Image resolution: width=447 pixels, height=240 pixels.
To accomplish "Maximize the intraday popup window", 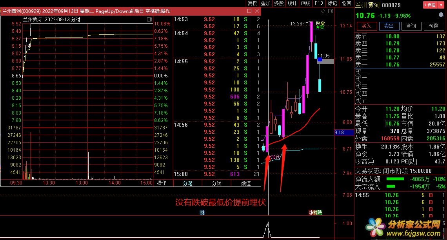I will click(x=249, y=11).
